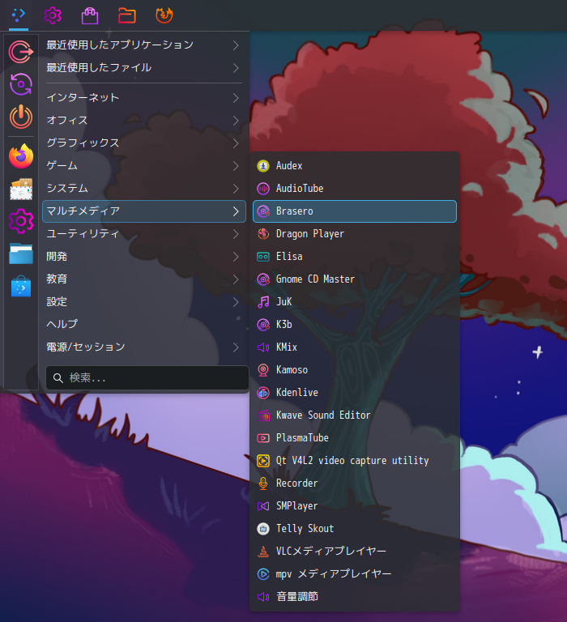Launch Dragon Player from the submenu

click(x=355, y=234)
